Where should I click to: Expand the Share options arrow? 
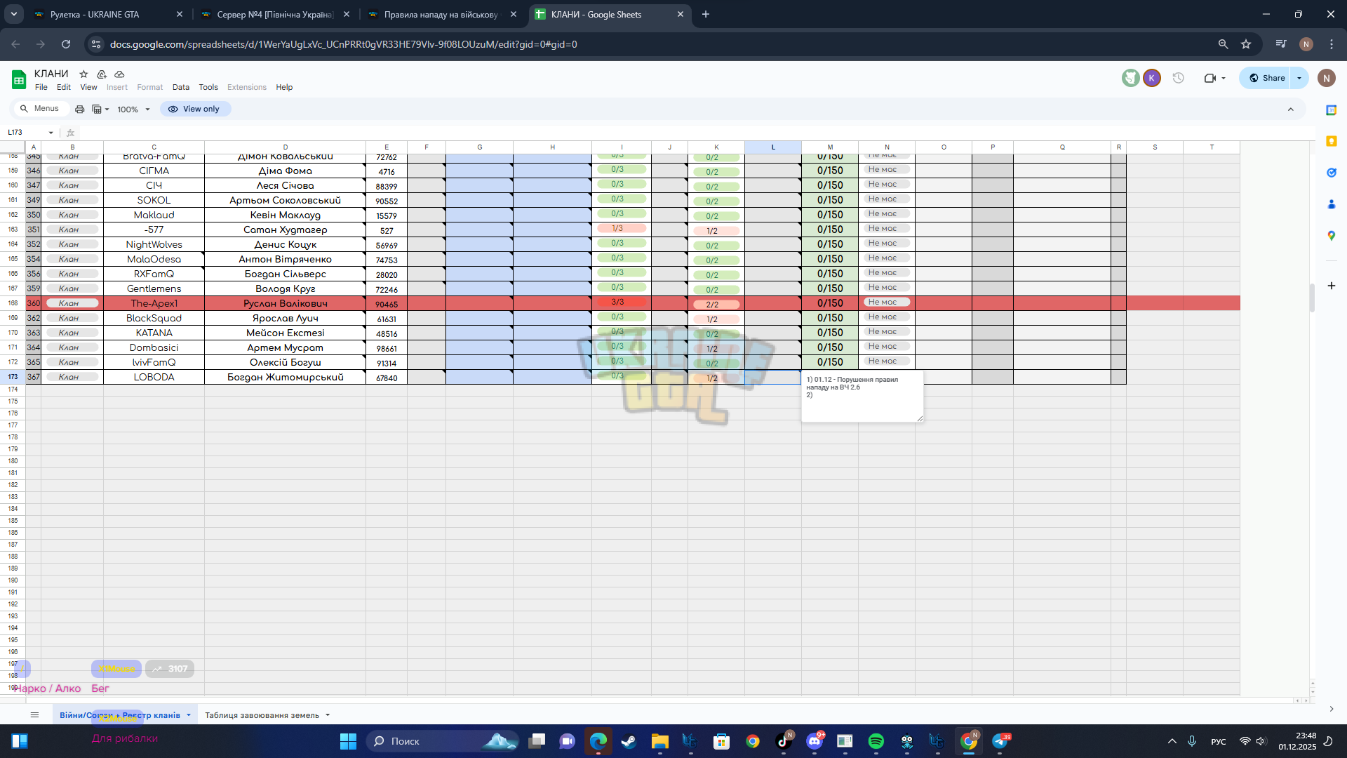tap(1299, 78)
